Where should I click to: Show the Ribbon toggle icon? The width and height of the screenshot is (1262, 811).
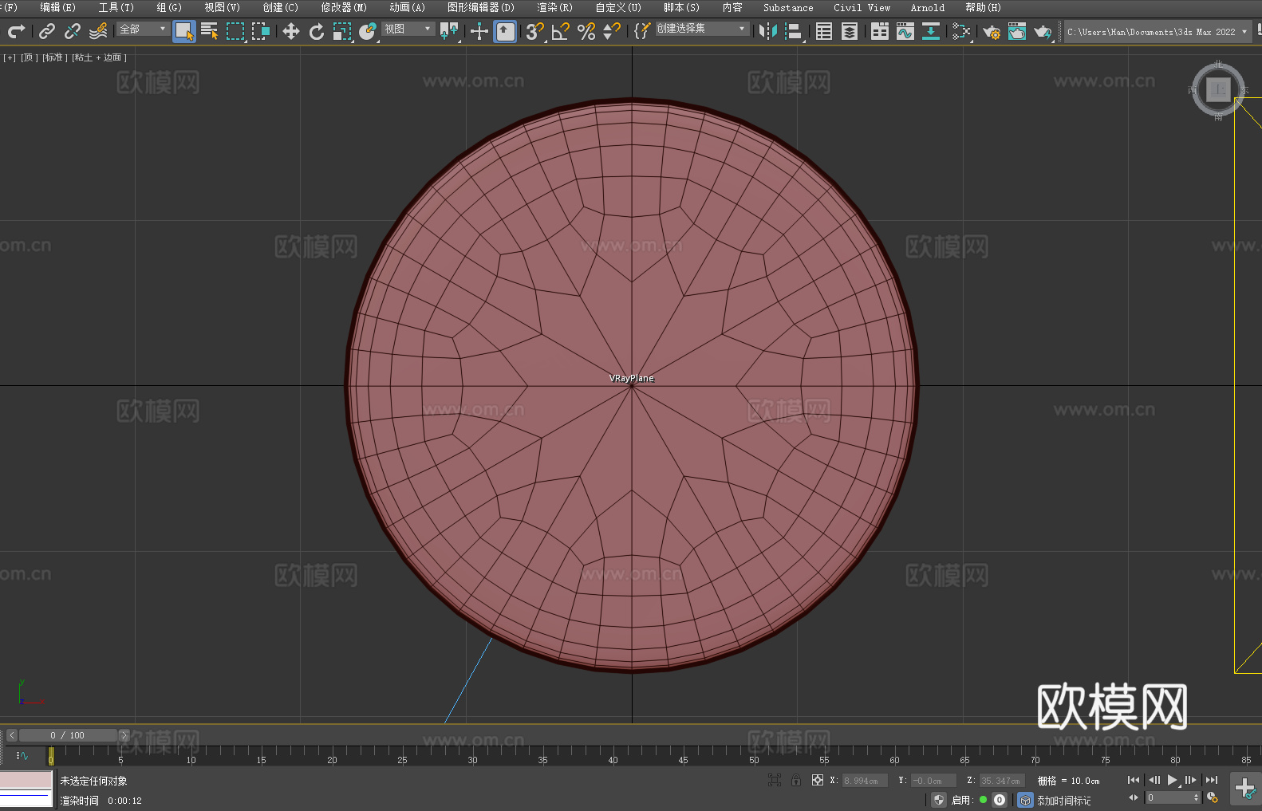click(x=880, y=31)
